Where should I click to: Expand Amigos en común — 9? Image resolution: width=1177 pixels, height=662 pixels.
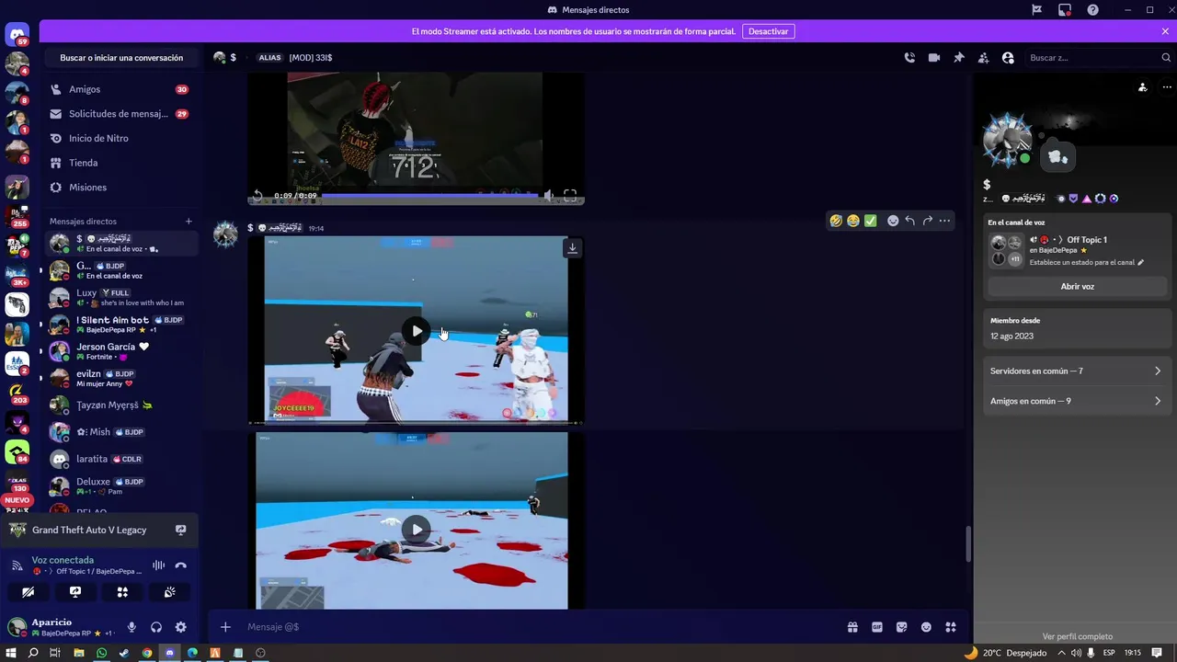[x=1076, y=401]
